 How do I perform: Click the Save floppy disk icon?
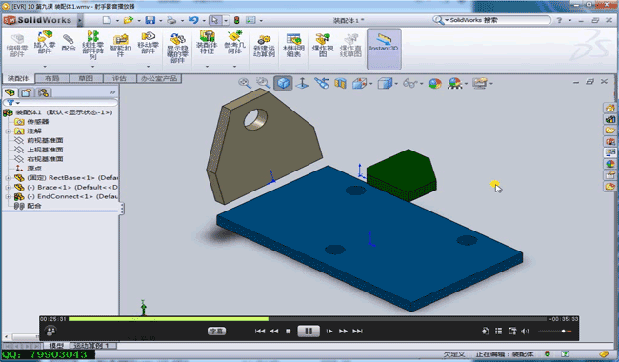[x=150, y=20]
